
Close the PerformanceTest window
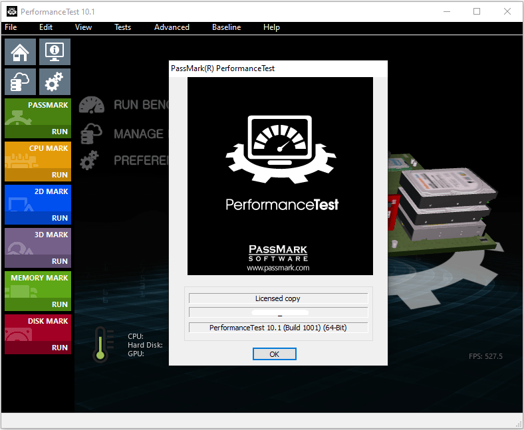click(x=507, y=11)
